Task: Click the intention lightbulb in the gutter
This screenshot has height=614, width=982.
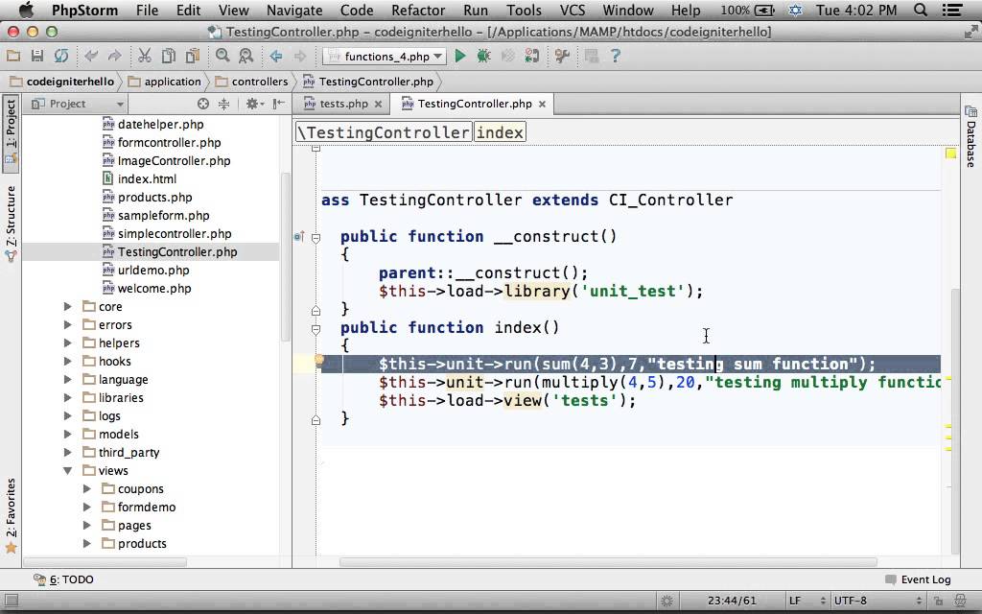Action: (x=318, y=361)
